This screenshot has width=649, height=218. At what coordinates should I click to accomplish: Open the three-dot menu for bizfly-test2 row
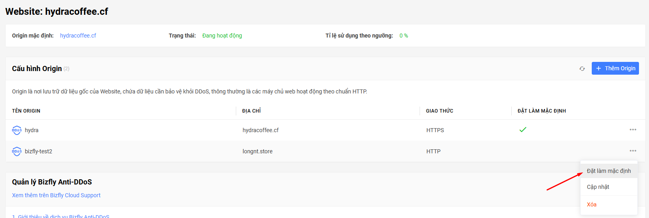(x=633, y=151)
